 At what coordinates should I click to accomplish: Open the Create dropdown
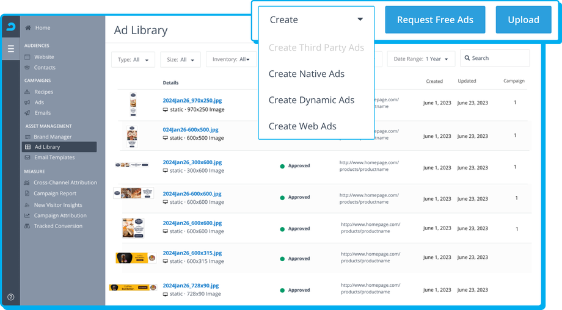pos(316,20)
